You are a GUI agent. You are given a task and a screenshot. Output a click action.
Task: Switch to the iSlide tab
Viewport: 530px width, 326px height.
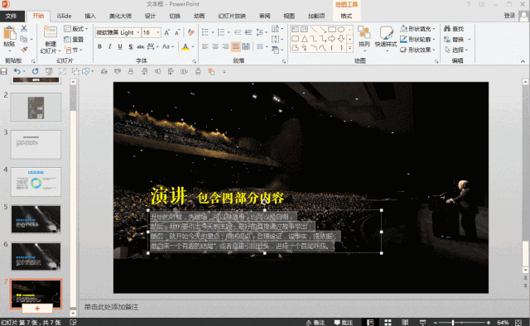point(64,16)
